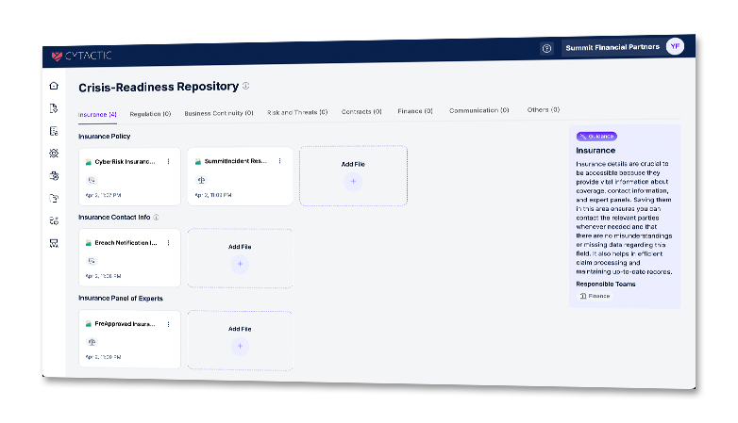Open the help question mark icon

(x=546, y=48)
